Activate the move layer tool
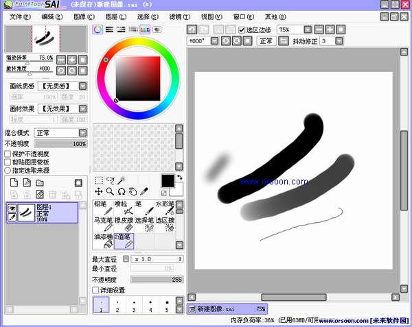Image resolution: width=412 pixels, height=327 pixels. tap(98, 192)
